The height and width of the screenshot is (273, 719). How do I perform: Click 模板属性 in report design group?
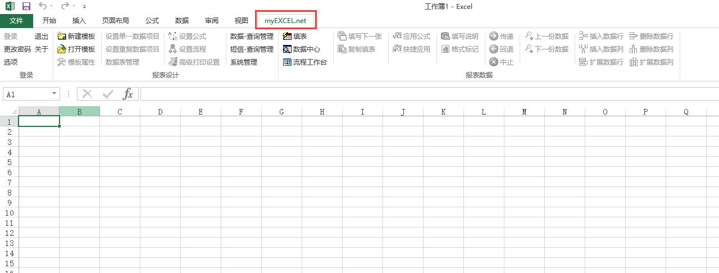point(76,62)
